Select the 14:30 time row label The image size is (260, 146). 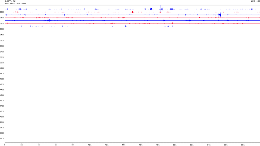2,90
